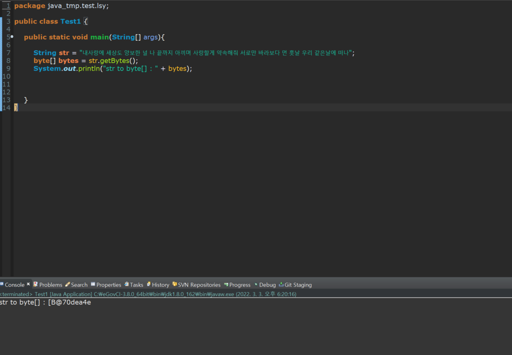Click line number 1 in the gutter
This screenshot has width=512, height=355.
tap(8, 6)
